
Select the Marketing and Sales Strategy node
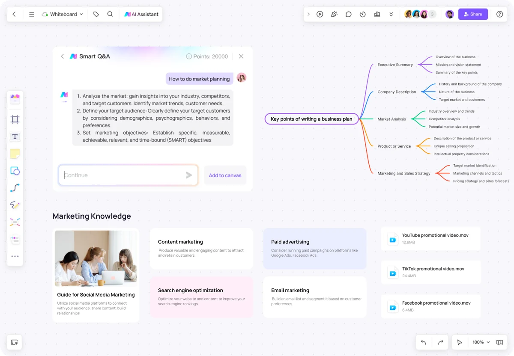click(x=404, y=173)
